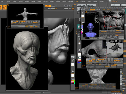This screenshot has height=94, width=126.
Task: Open the Light menu
Action: tap(14, 2)
